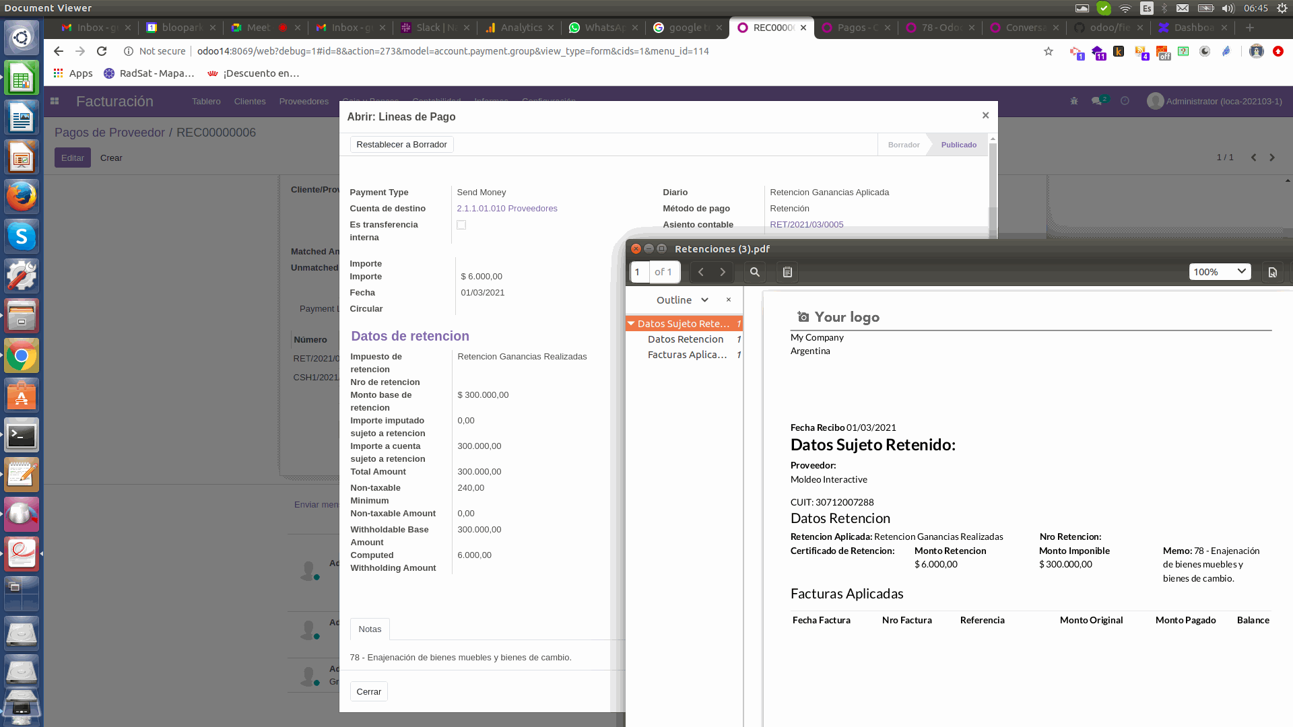Click the Editar button
The width and height of the screenshot is (1293, 727).
pos(73,158)
